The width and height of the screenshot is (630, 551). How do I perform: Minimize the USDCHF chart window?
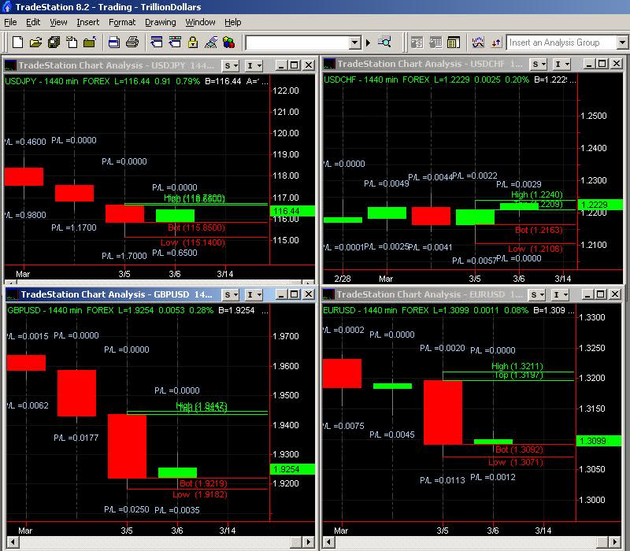pos(588,64)
